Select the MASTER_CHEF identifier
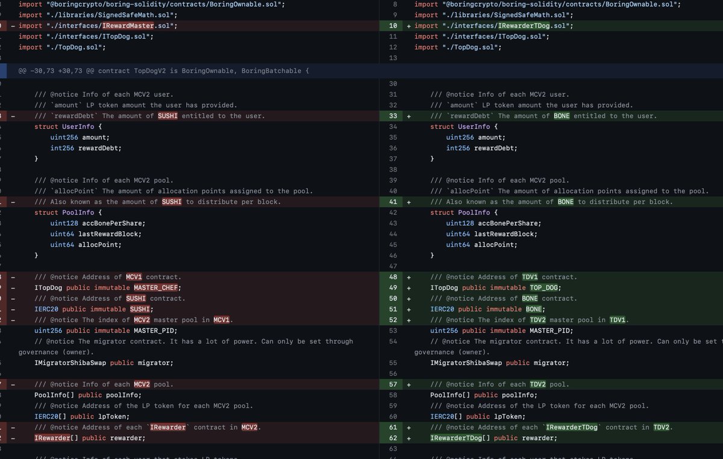 [155, 288]
